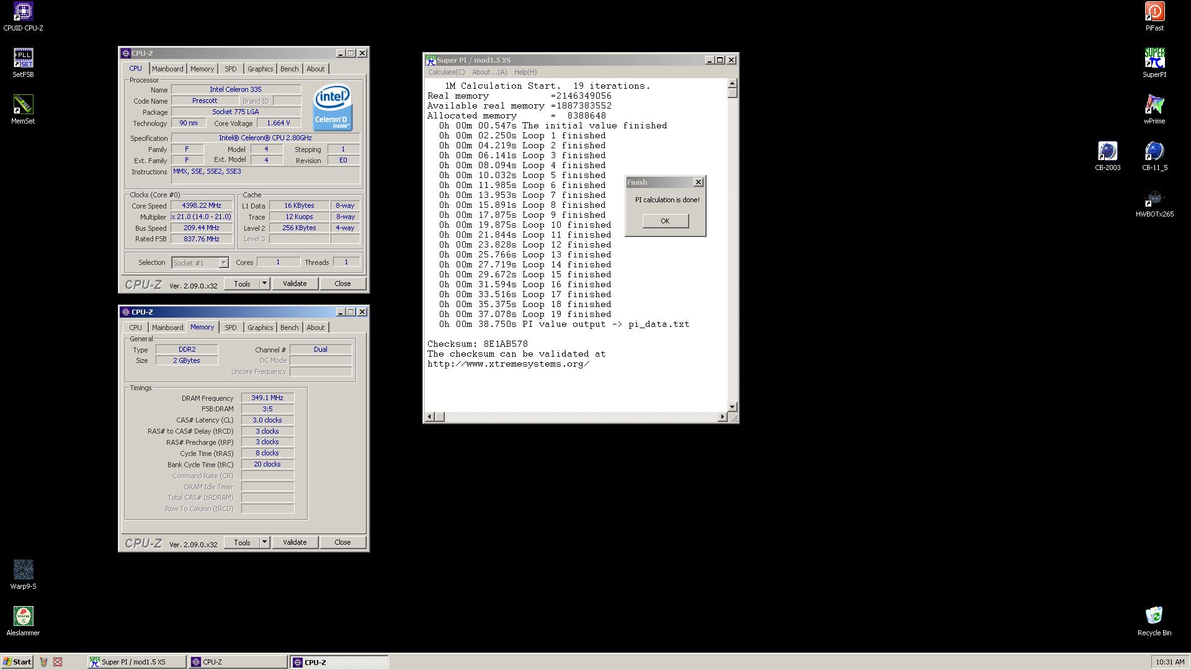The width and height of the screenshot is (1191, 670).
Task: Open Calculate(C) menu in Super PI
Action: point(446,72)
